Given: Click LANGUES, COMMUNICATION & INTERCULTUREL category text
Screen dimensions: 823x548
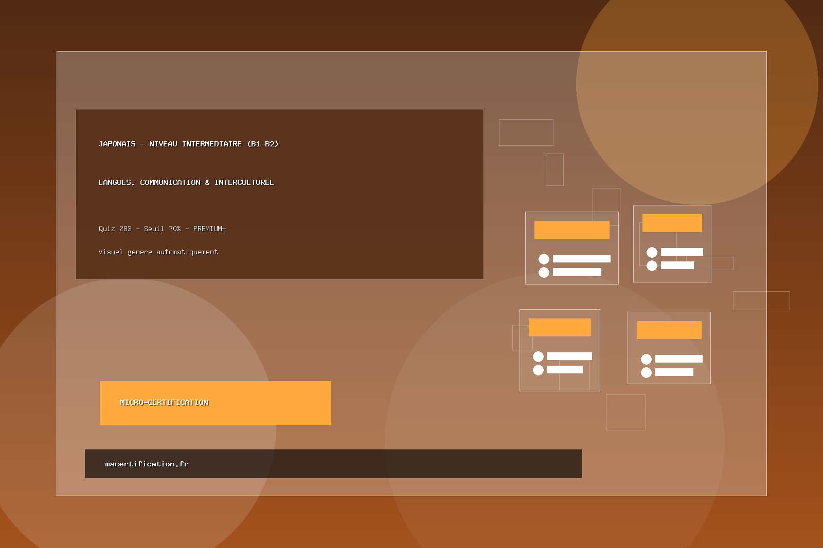Looking at the screenshot, I should pos(186,182).
